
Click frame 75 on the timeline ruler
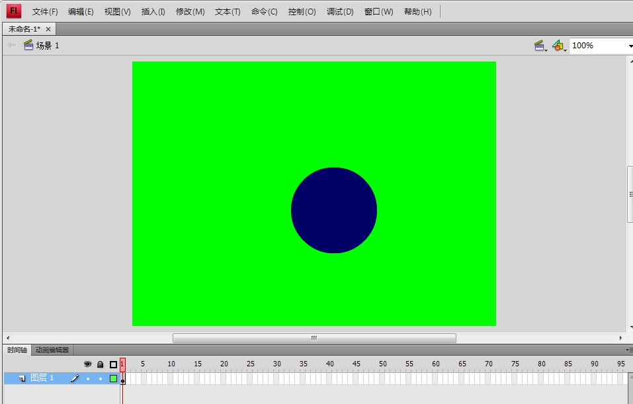point(514,364)
